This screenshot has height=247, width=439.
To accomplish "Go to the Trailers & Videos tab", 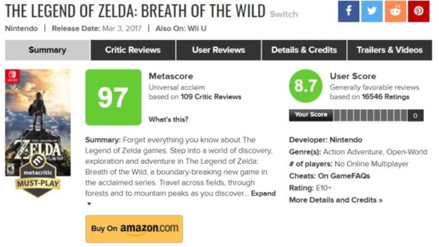I will coord(390,50).
